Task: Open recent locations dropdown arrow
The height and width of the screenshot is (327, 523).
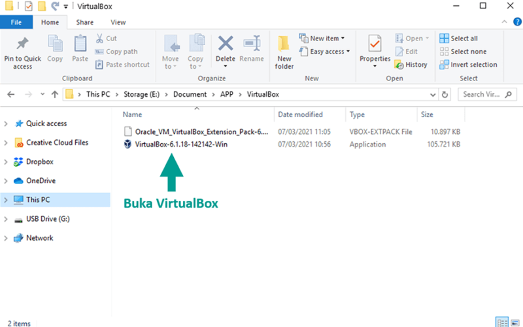Action: [42, 94]
